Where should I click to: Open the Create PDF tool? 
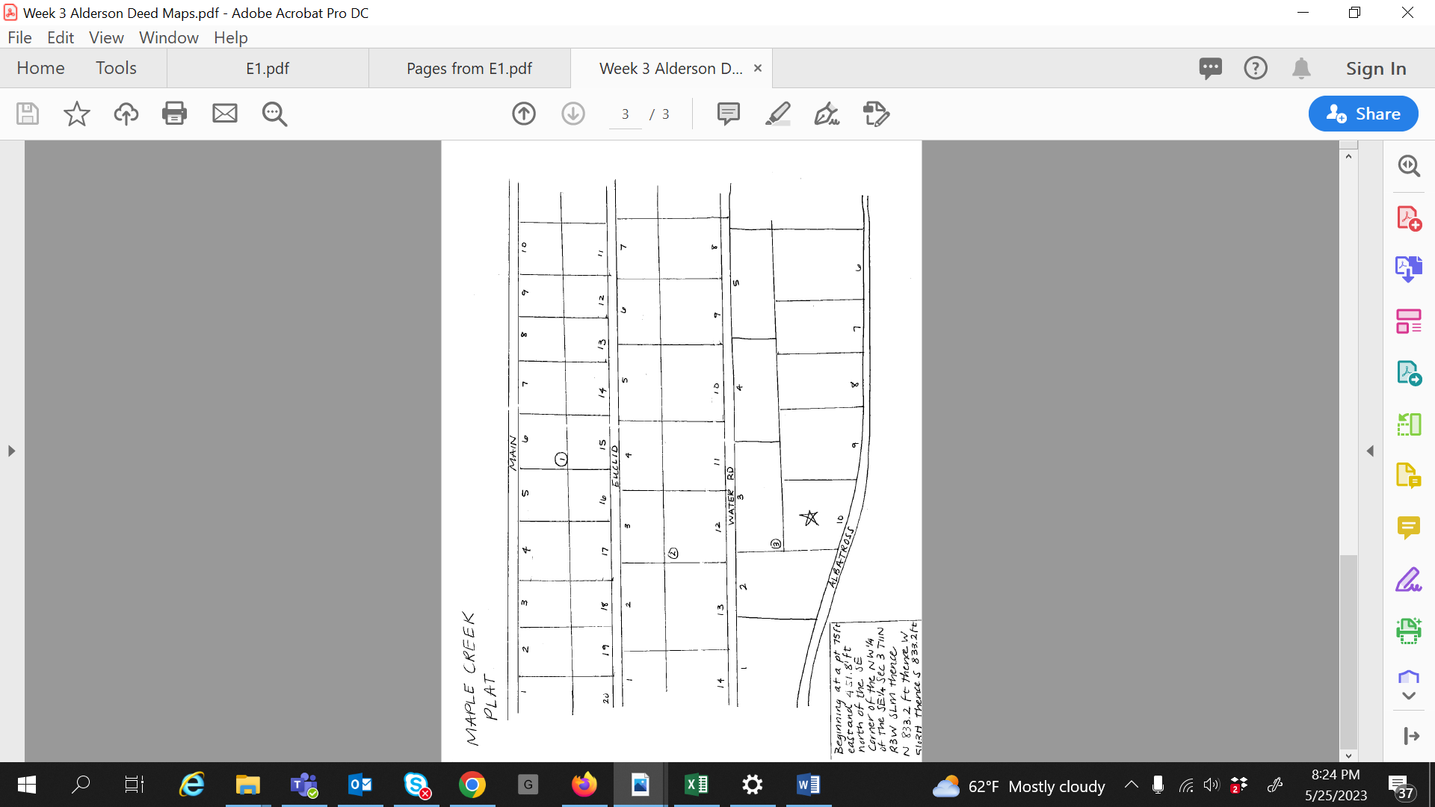tap(1410, 218)
